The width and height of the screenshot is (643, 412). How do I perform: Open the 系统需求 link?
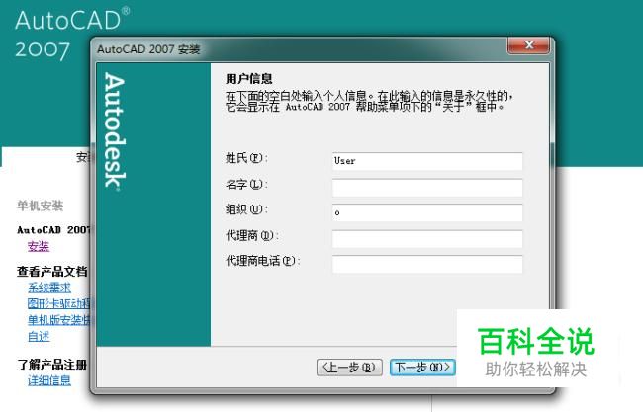(x=49, y=288)
